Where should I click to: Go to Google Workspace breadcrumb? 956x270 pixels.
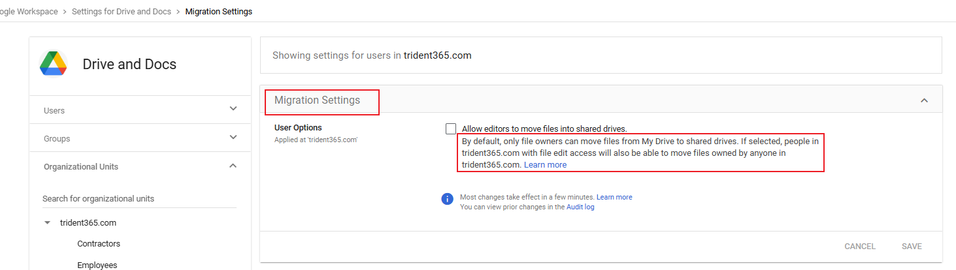(x=29, y=12)
